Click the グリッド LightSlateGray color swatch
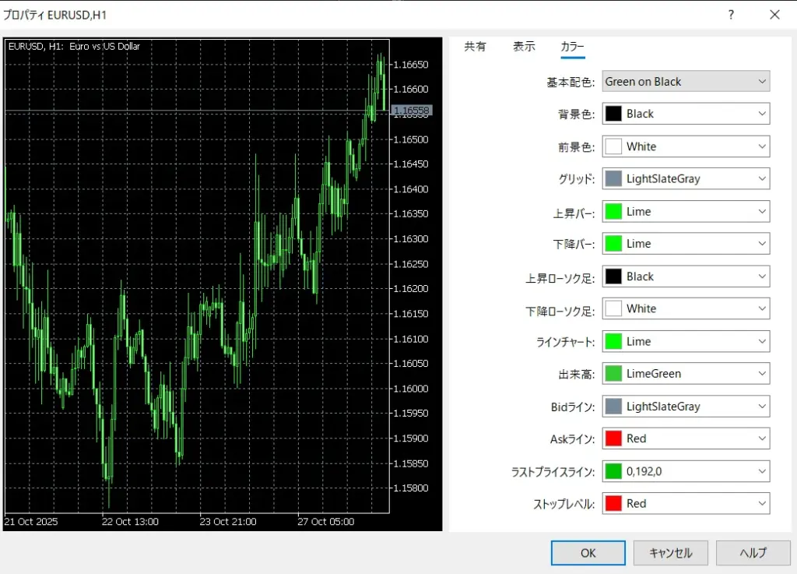 [614, 179]
